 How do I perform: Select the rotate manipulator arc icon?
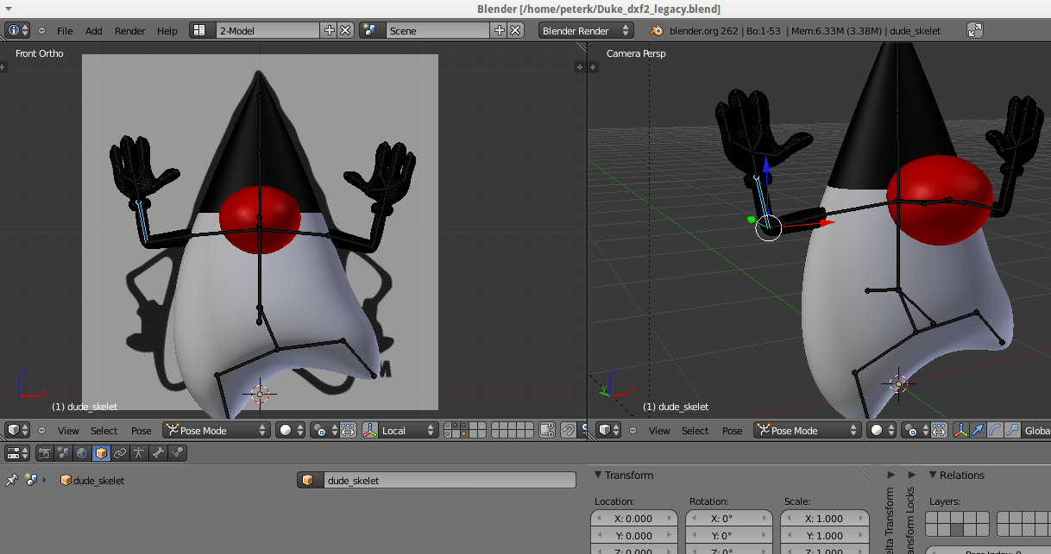(x=996, y=430)
